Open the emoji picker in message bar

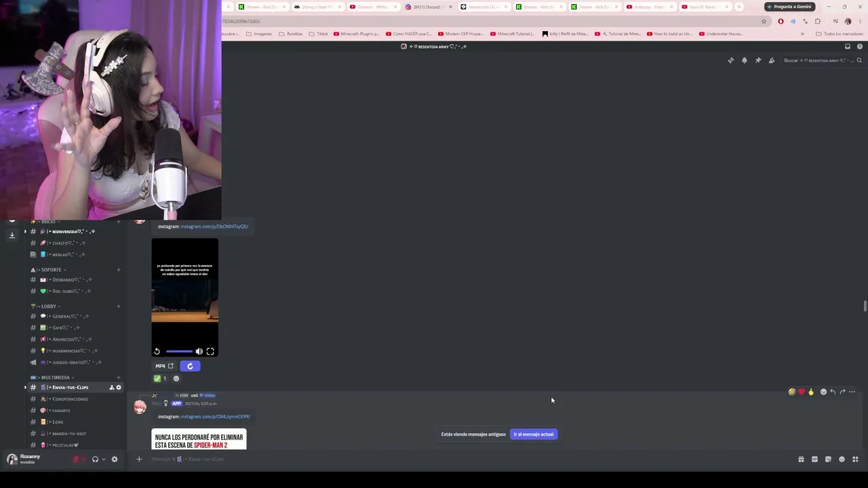842,460
